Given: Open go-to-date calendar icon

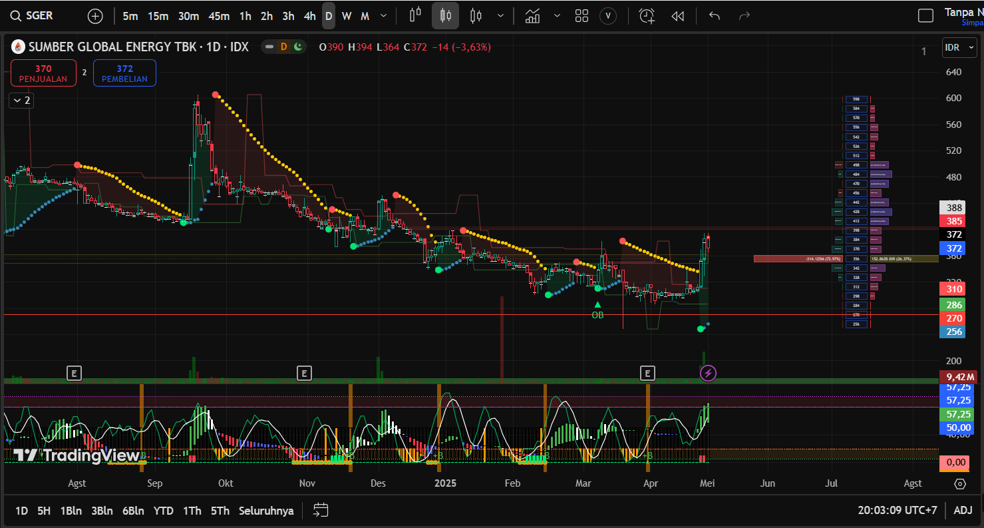Looking at the screenshot, I should [x=321, y=511].
